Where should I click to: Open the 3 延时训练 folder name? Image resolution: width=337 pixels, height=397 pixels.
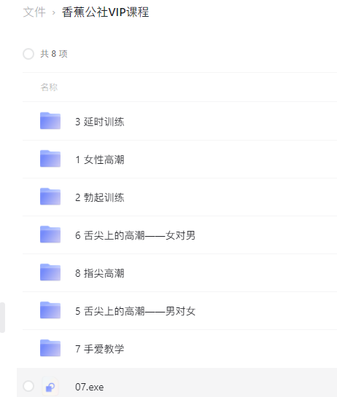coord(100,122)
